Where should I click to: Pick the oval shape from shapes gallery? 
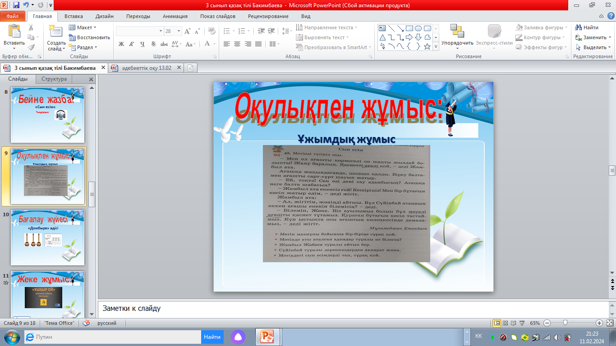tap(418, 28)
